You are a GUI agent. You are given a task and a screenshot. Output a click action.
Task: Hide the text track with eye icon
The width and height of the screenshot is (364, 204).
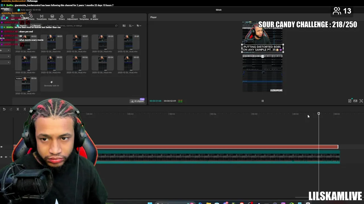(1, 147)
